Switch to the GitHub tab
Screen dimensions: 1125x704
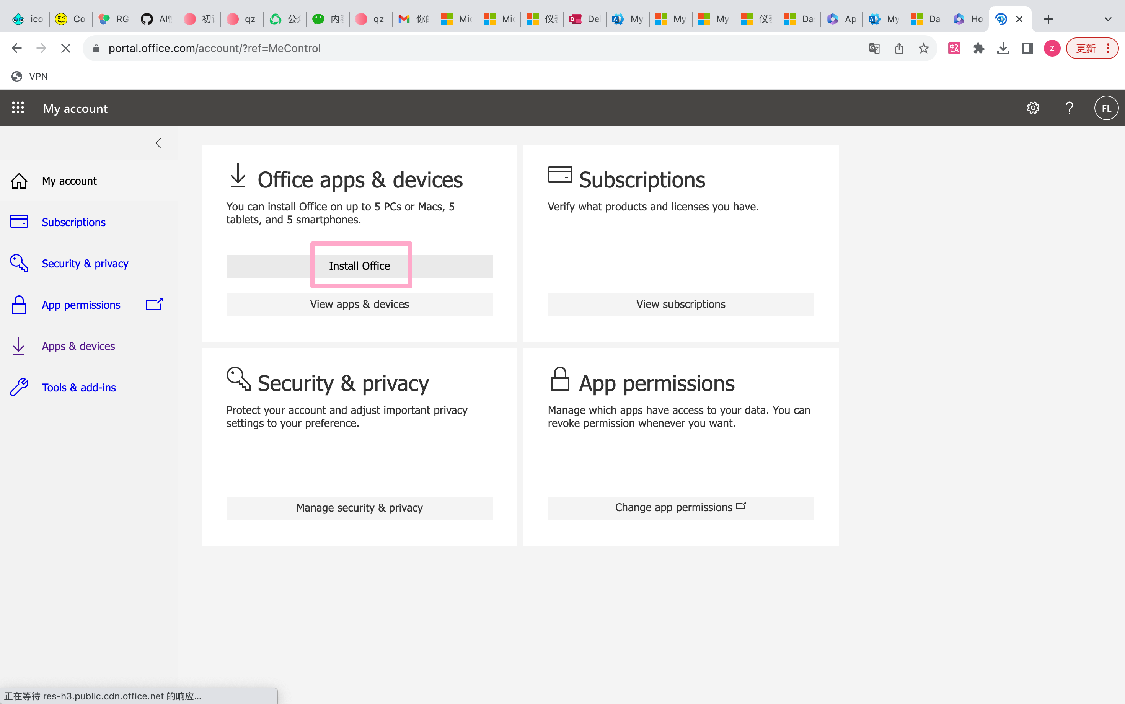point(157,19)
